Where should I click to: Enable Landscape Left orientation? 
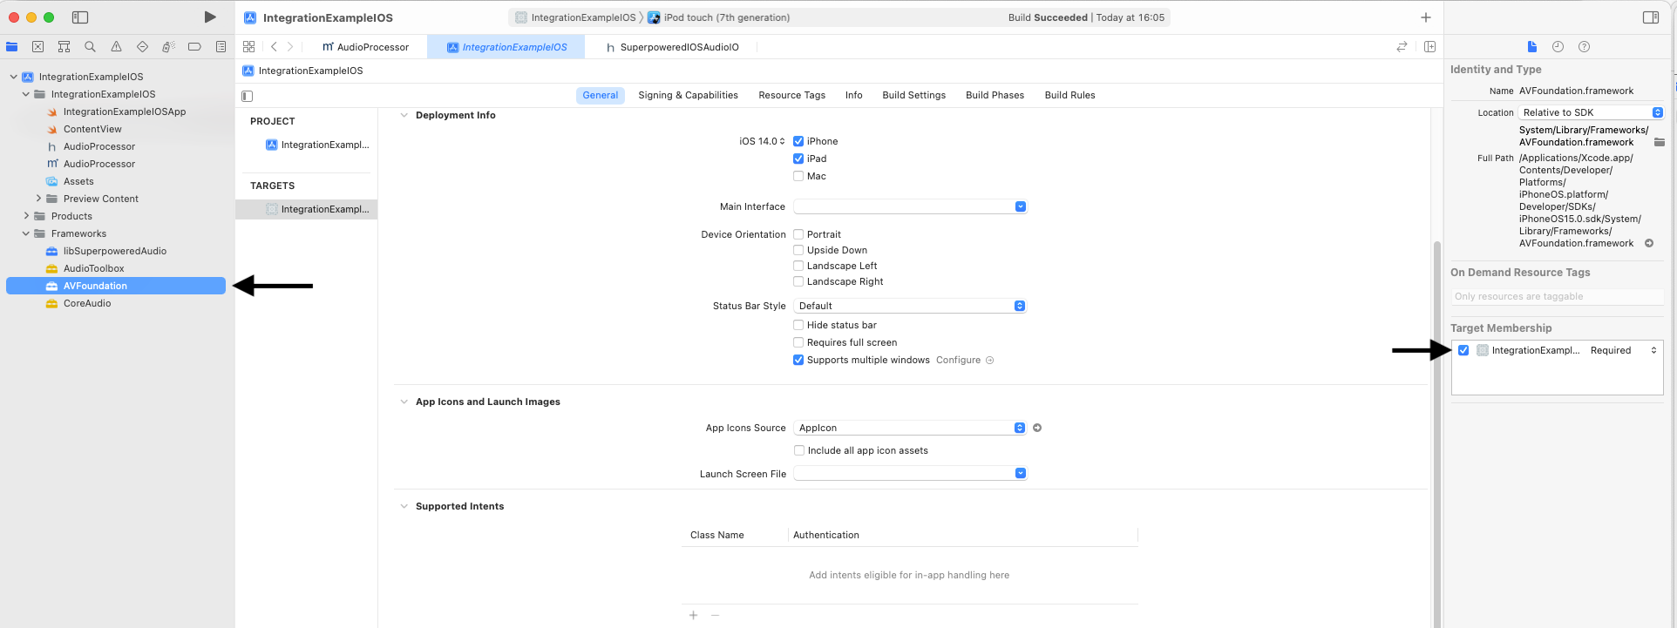coord(798,266)
